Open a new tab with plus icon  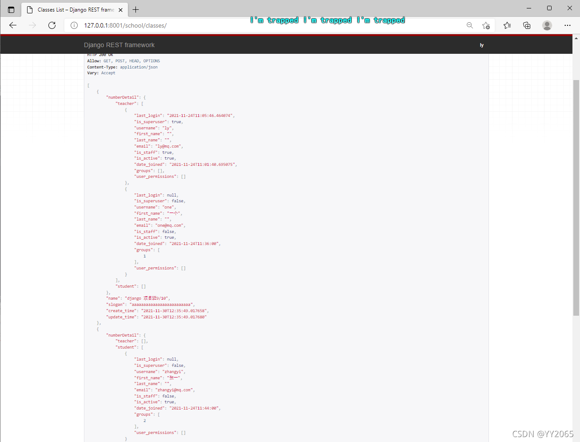point(136,9)
